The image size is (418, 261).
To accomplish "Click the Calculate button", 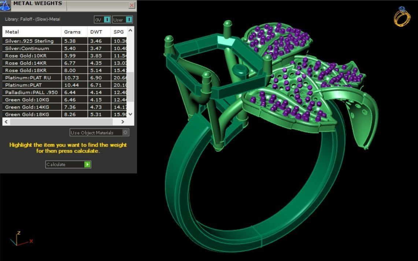I will click(x=68, y=164).
